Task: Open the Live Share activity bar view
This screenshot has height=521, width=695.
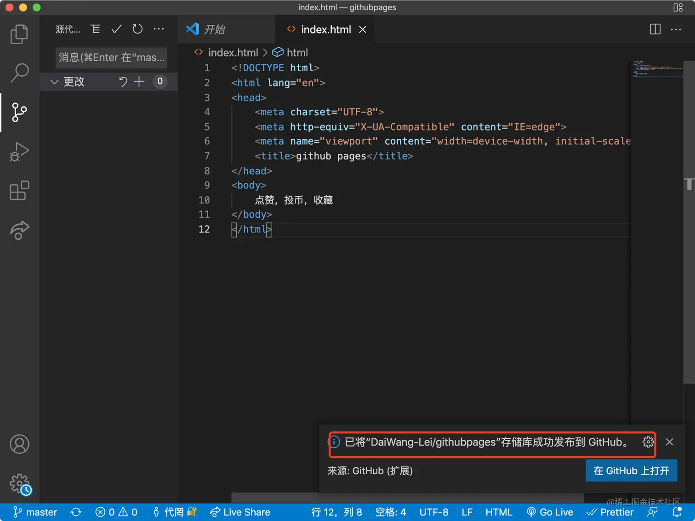Action: [x=19, y=230]
